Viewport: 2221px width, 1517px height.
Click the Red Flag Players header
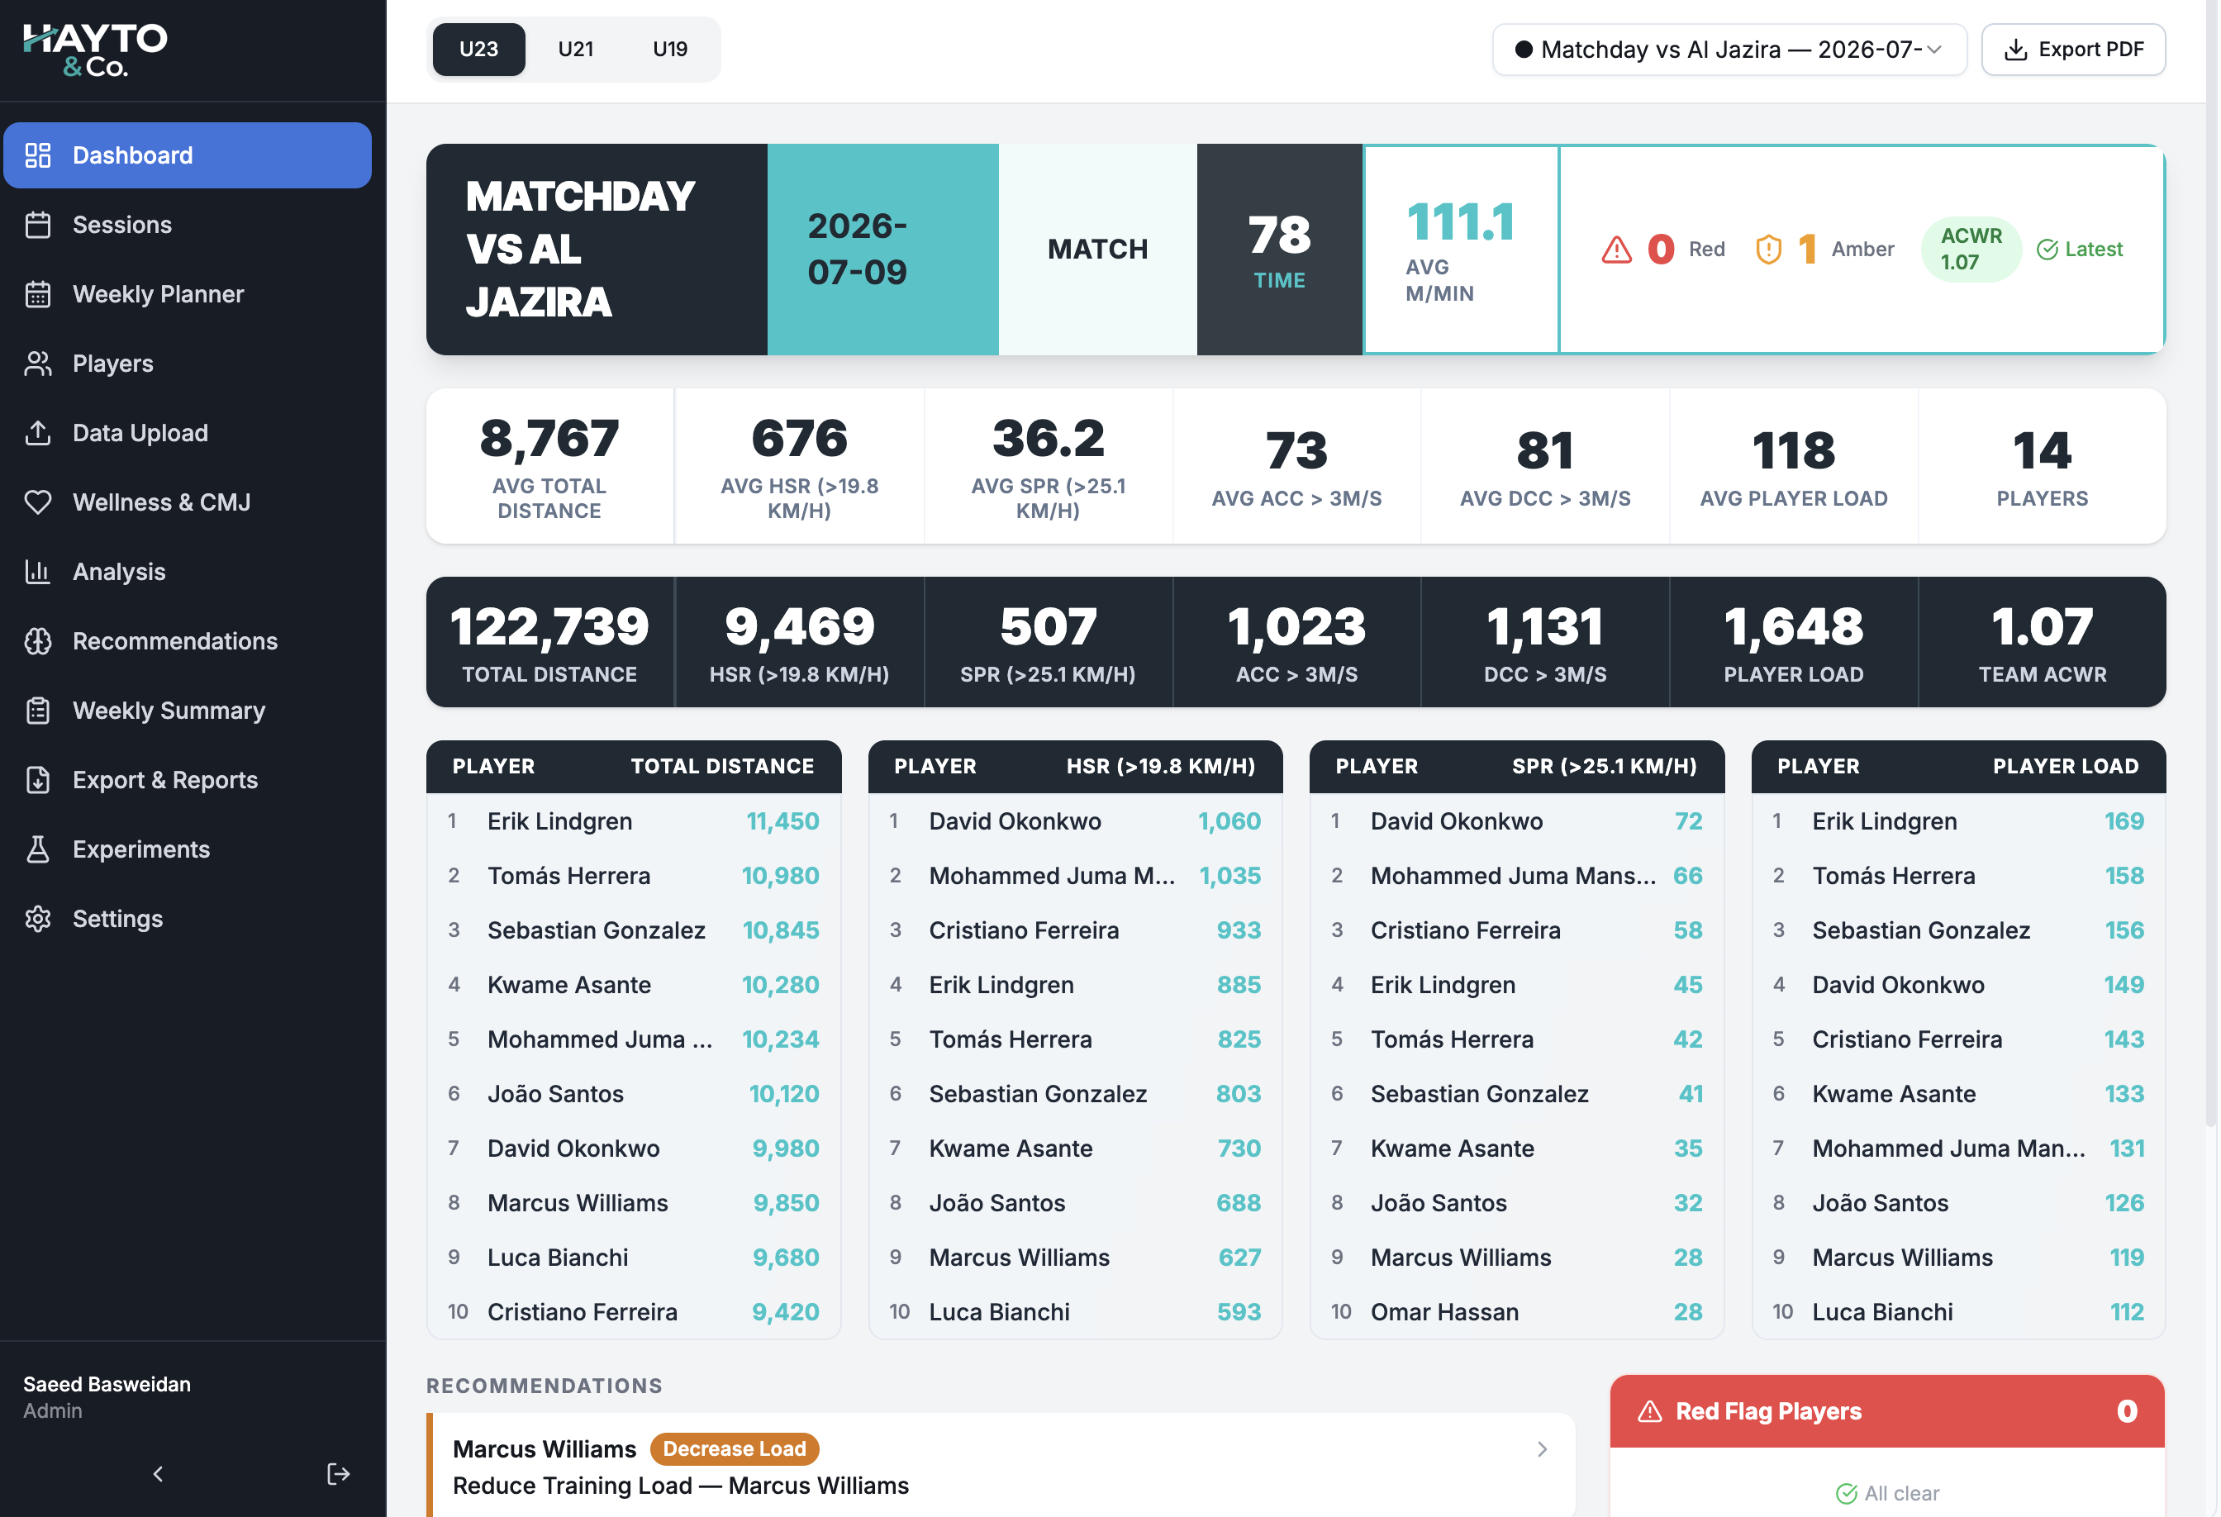click(x=1886, y=1411)
